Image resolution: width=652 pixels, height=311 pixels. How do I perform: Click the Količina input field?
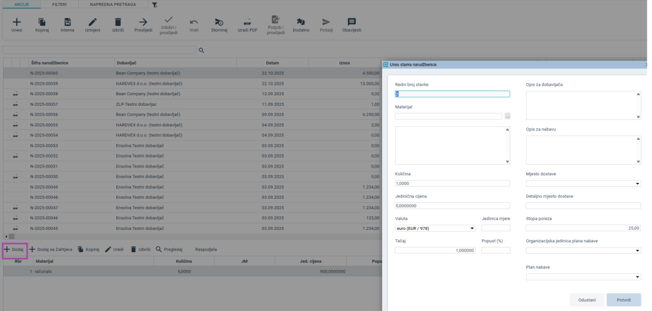tap(452, 183)
